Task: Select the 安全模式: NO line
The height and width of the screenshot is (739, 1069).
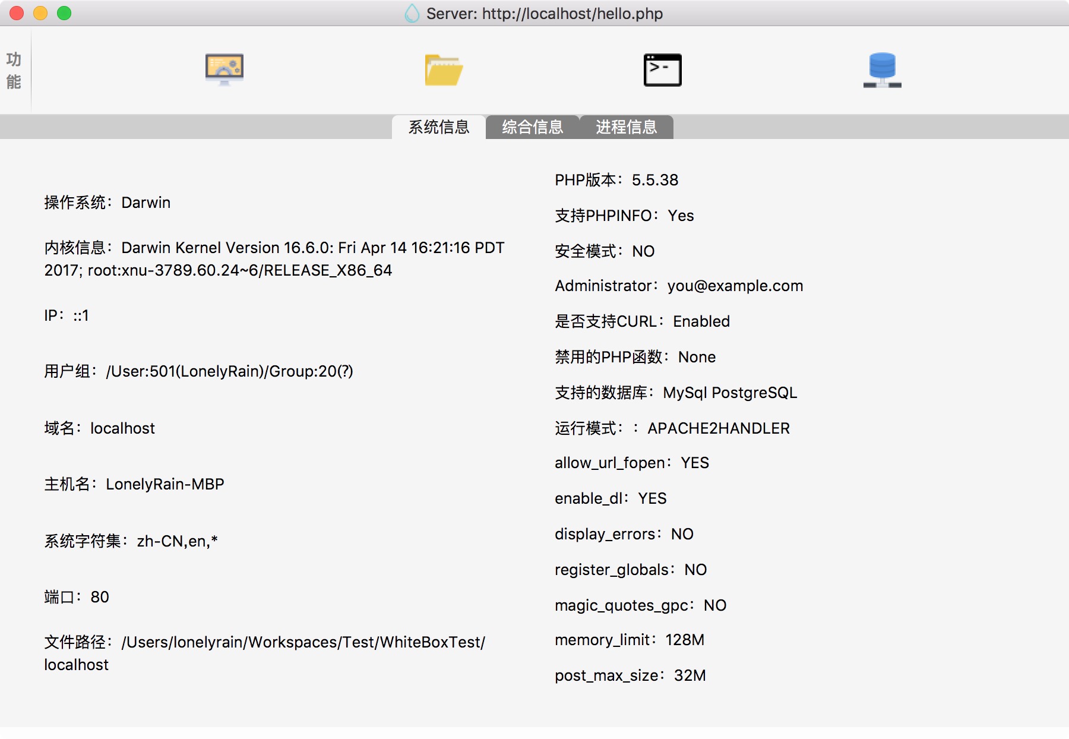Action: click(605, 251)
